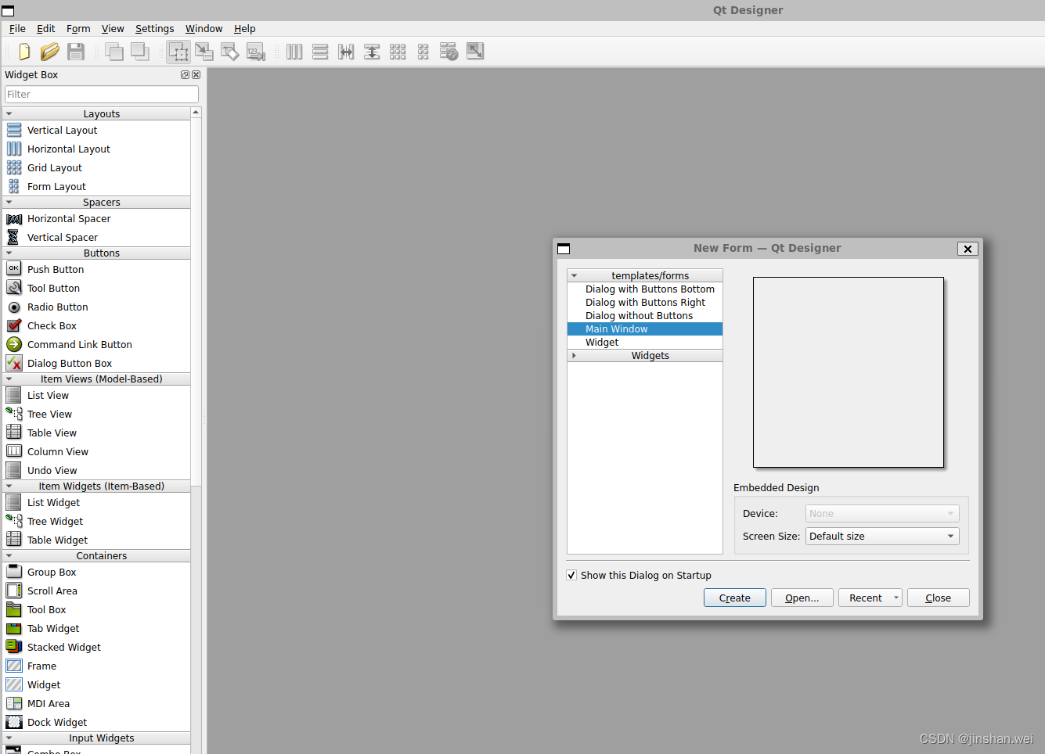1045x754 pixels.
Task: Click the Lay Out Vertically icon
Action: pos(320,52)
